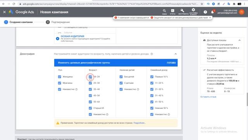Toggle the 21–30 % income checkbox
248x140 pixels.
click(x=152, y=89)
